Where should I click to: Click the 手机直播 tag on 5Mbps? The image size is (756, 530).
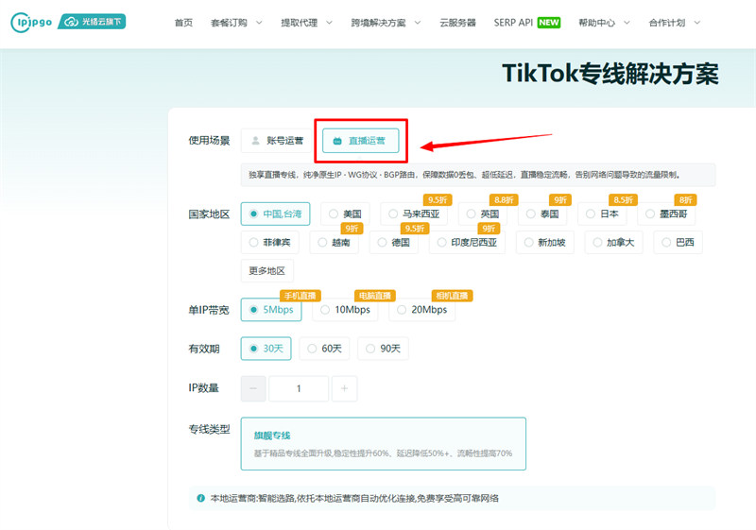(301, 296)
